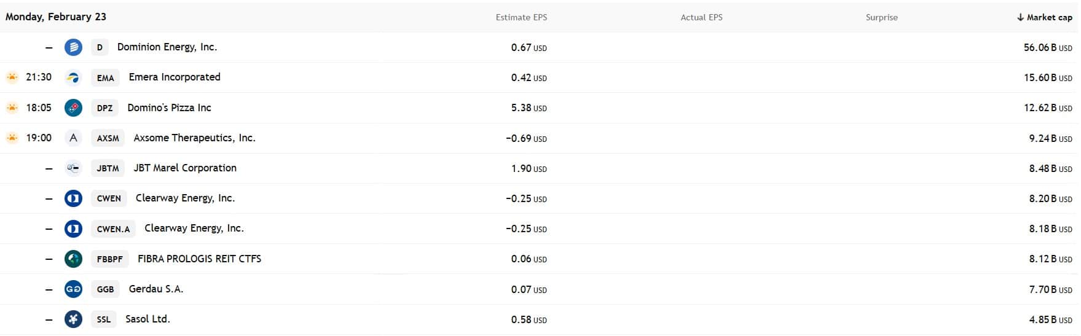
Task: Click the FIBRA PROLOGIS logo icon
Action: click(x=73, y=259)
